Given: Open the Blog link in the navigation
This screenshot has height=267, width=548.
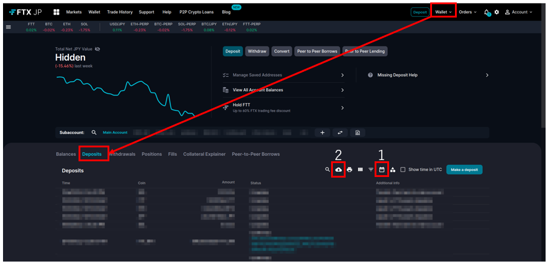Looking at the screenshot, I should 226,12.
